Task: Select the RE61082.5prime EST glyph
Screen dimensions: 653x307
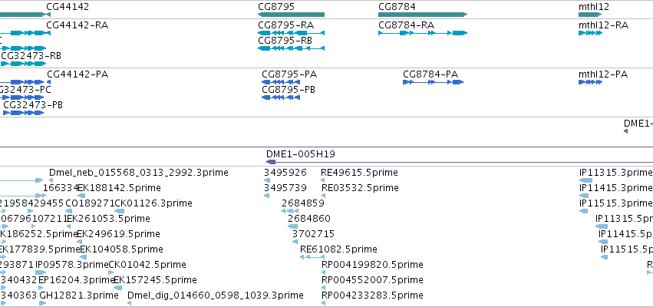Action: (x=312, y=257)
